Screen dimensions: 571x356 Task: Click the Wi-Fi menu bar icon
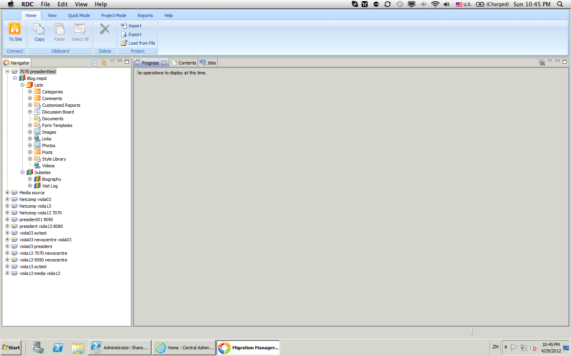[x=435, y=4]
